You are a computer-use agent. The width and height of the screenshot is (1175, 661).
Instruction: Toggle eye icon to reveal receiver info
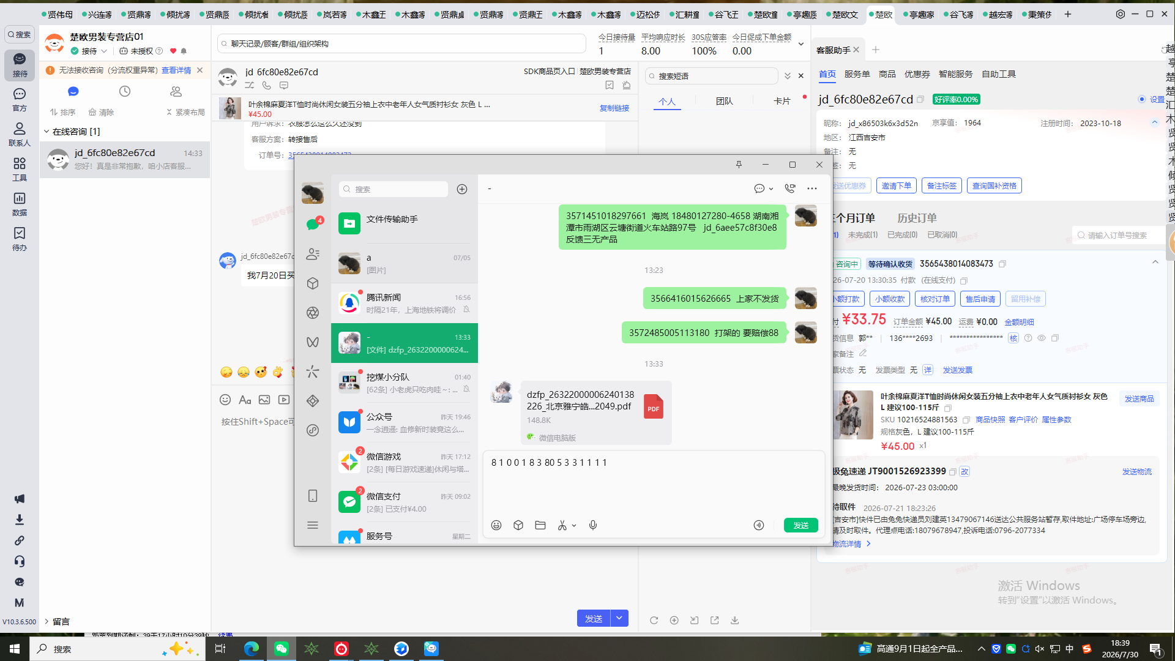pyautogui.click(x=1042, y=338)
